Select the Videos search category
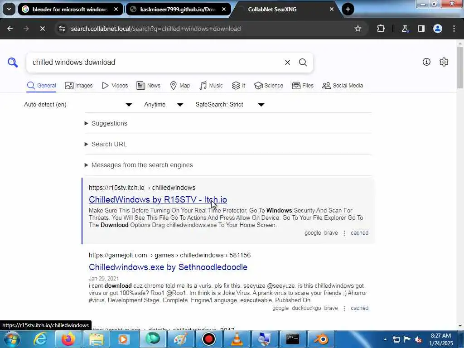 click(x=115, y=86)
